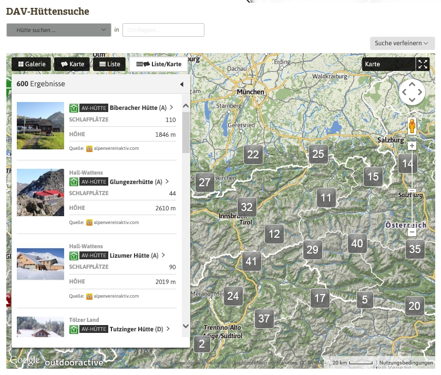Viewport: 441px width, 375px height.
Task: Open map cluster marker 15
Action: click(x=373, y=177)
